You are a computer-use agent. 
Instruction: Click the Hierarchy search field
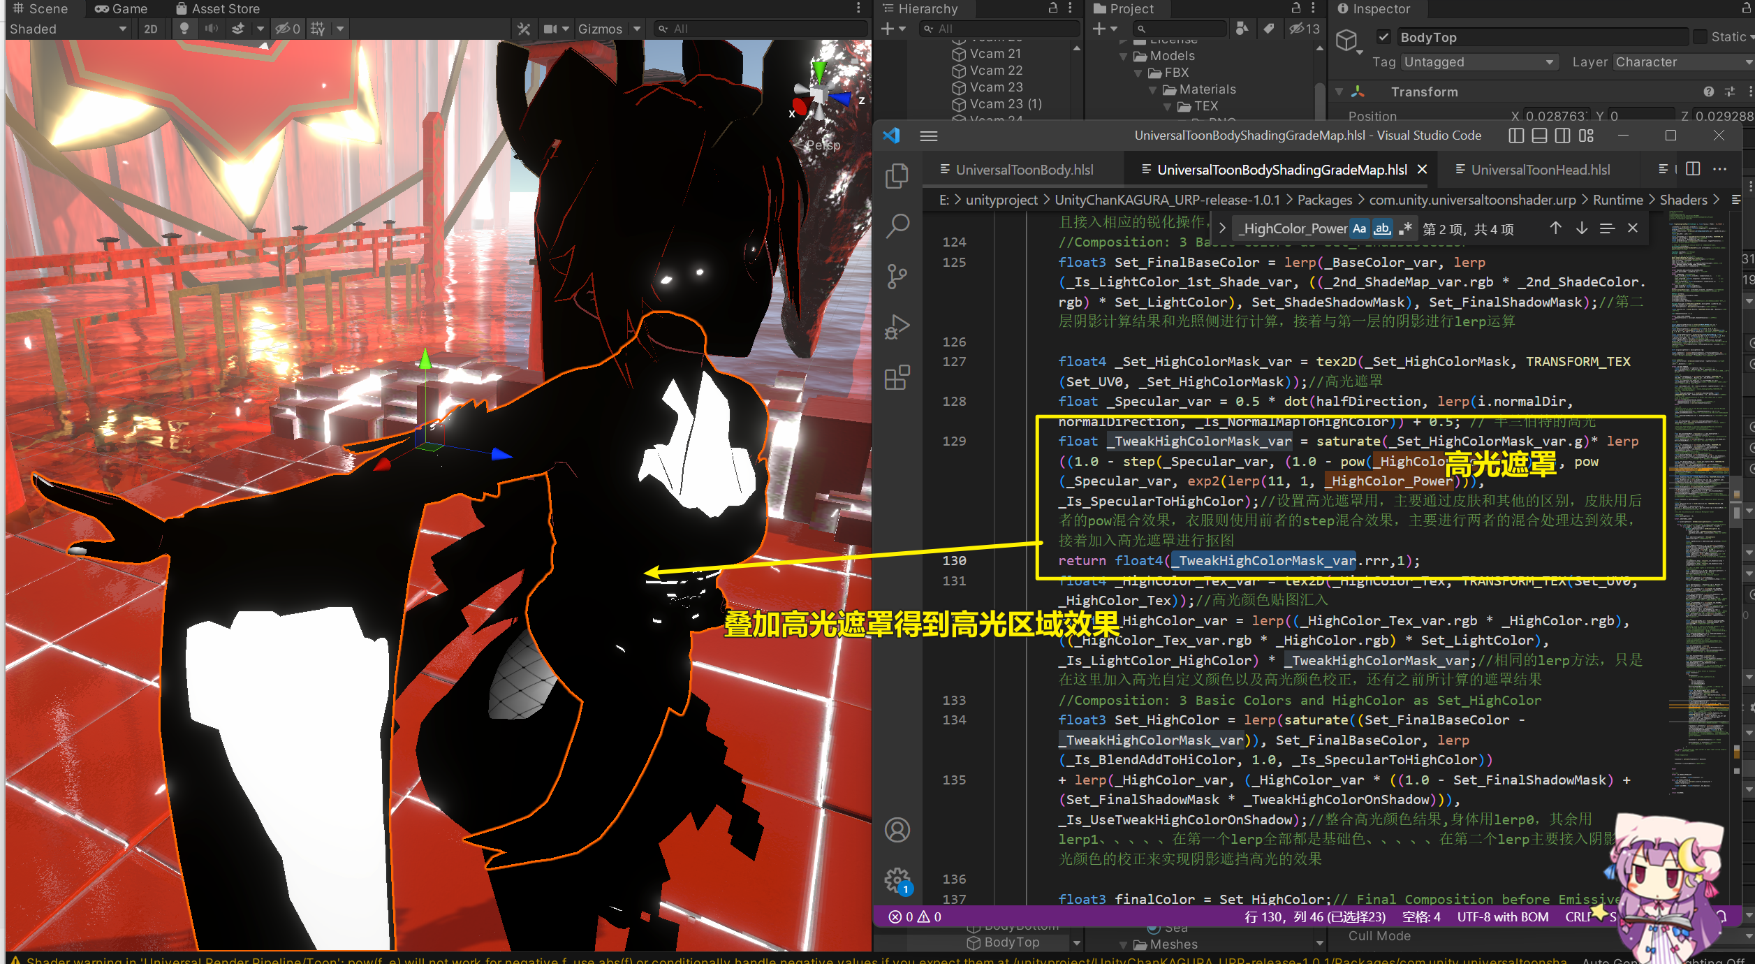click(999, 29)
